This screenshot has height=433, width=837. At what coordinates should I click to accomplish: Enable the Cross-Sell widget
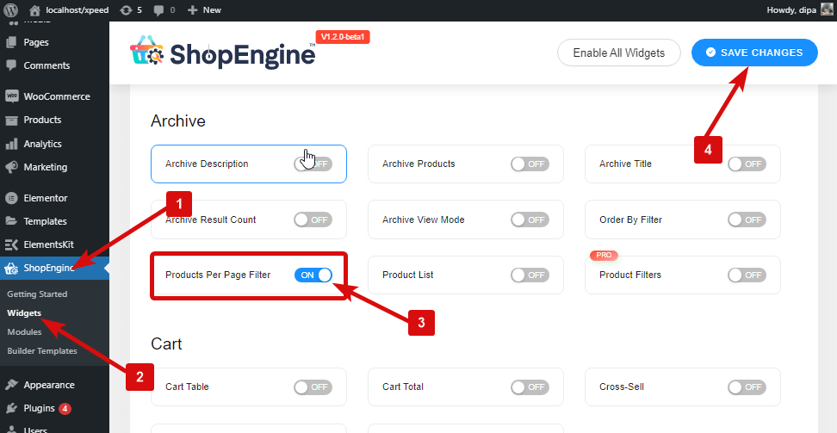[x=747, y=387]
